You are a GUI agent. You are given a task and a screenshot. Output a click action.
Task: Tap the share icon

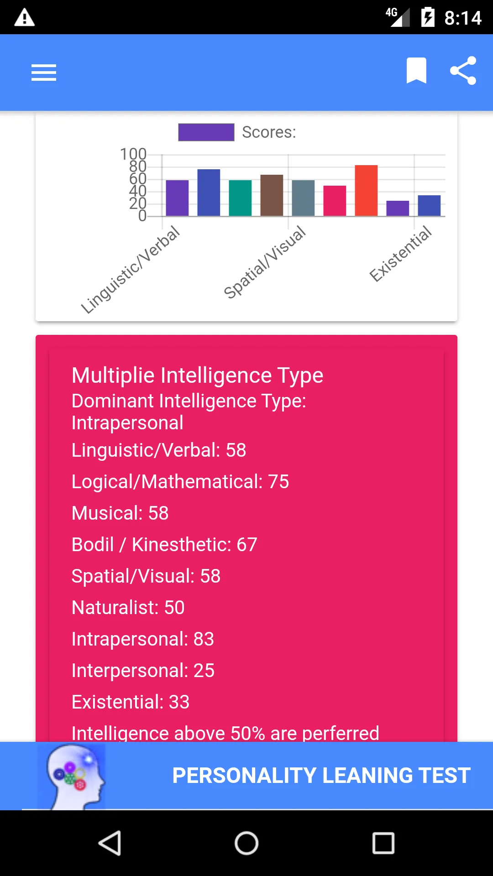point(463,71)
